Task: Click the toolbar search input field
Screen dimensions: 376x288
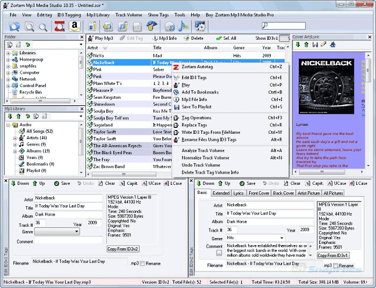Action: (284, 25)
